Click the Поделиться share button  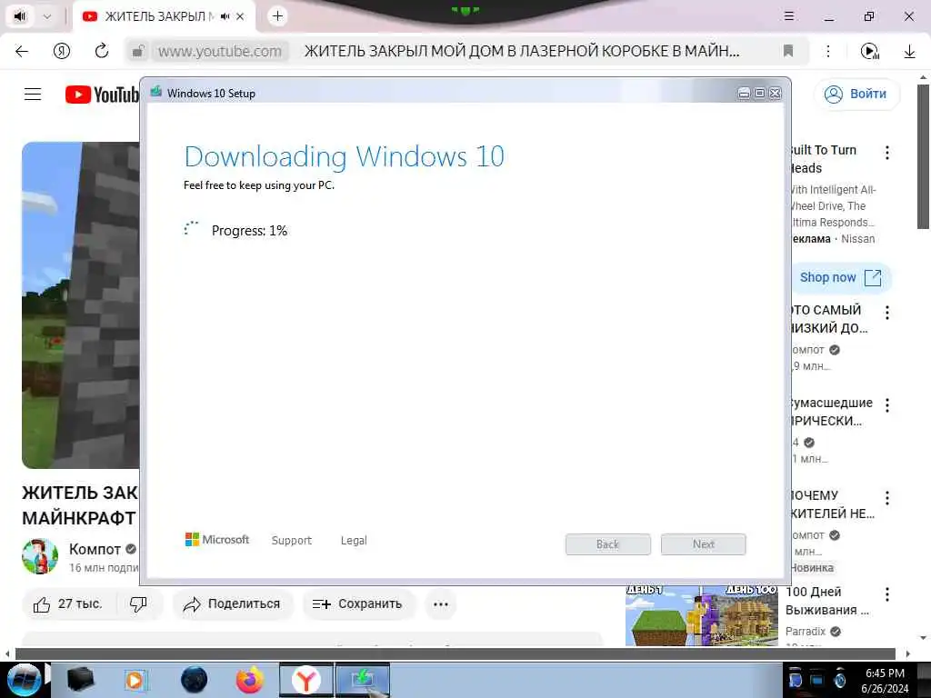233,604
